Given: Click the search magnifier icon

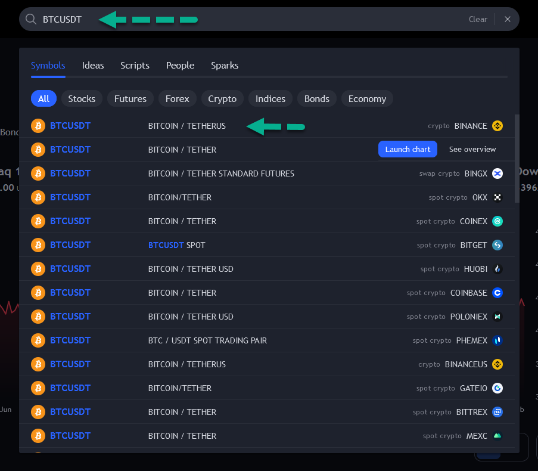Looking at the screenshot, I should click(x=31, y=19).
